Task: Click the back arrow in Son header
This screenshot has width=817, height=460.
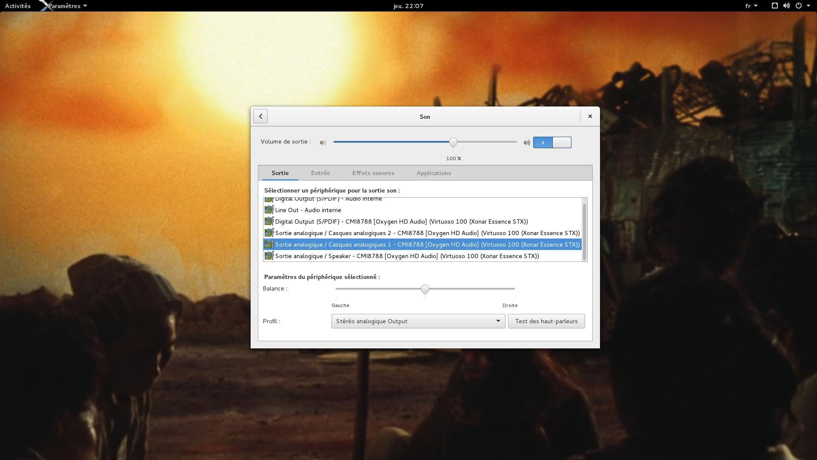Action: (260, 116)
